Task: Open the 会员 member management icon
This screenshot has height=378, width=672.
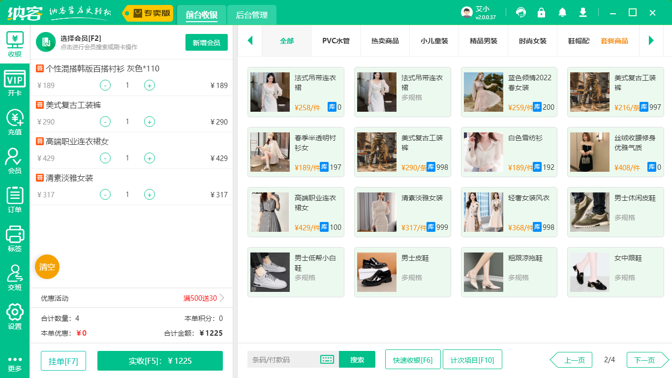Action: pos(14,157)
